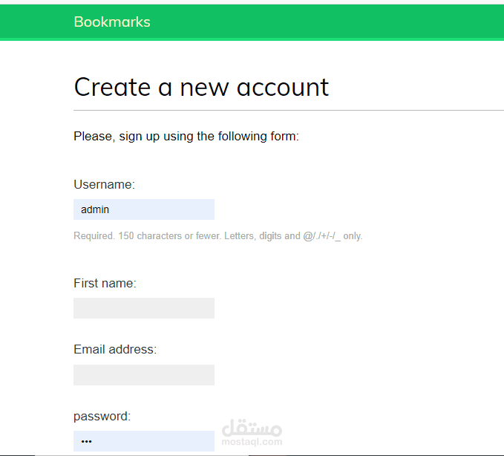Click the 'password:' label text
Image resolution: width=504 pixels, height=456 pixels.
pos(102,416)
